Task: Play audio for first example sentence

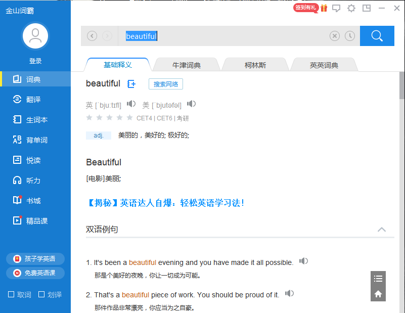Action: click(x=303, y=261)
